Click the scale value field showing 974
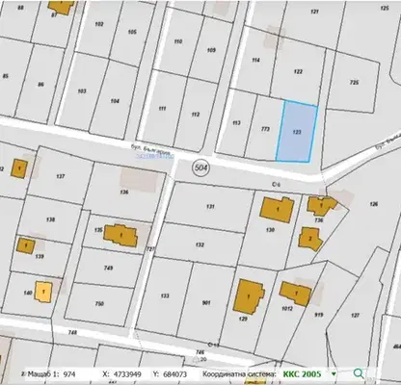Screen dimensions: 401x385 (x=69, y=374)
